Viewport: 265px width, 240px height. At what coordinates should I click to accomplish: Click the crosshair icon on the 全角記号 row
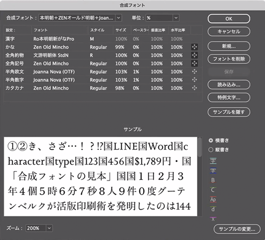(x=194, y=63)
